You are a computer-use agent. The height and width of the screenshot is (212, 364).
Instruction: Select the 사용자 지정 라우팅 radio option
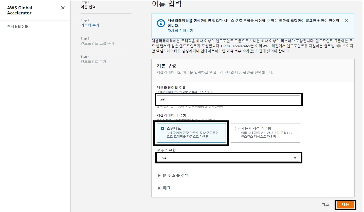tap(237, 129)
